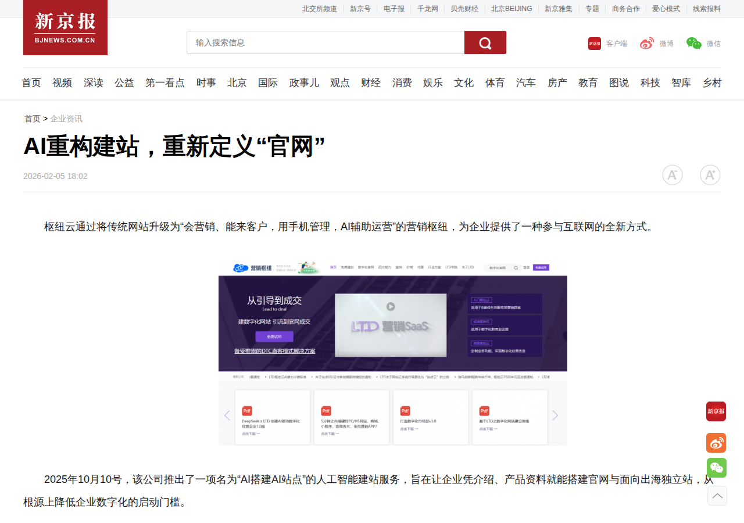Click the back-to-top arrow button
744x523 pixels.
pos(717,496)
